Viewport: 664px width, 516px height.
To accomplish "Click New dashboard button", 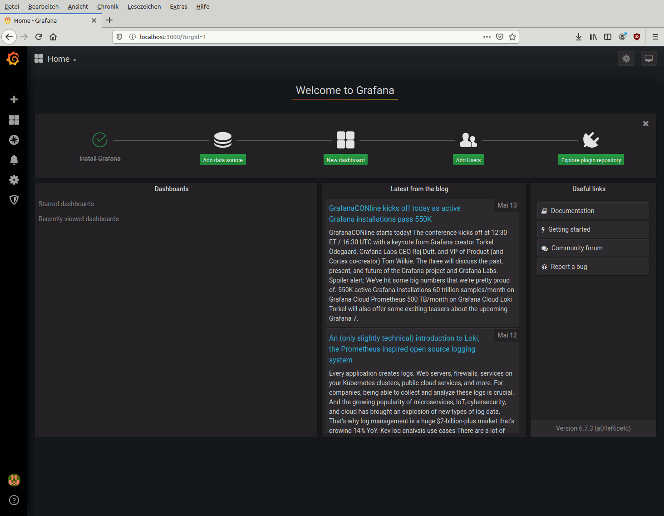I will pyautogui.click(x=345, y=160).
